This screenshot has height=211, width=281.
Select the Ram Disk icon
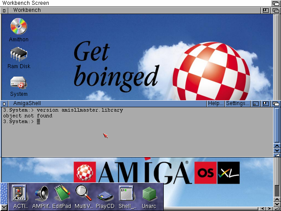tap(18, 54)
